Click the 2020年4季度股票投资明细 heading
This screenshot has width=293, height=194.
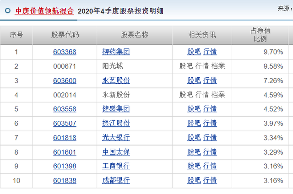120,11
